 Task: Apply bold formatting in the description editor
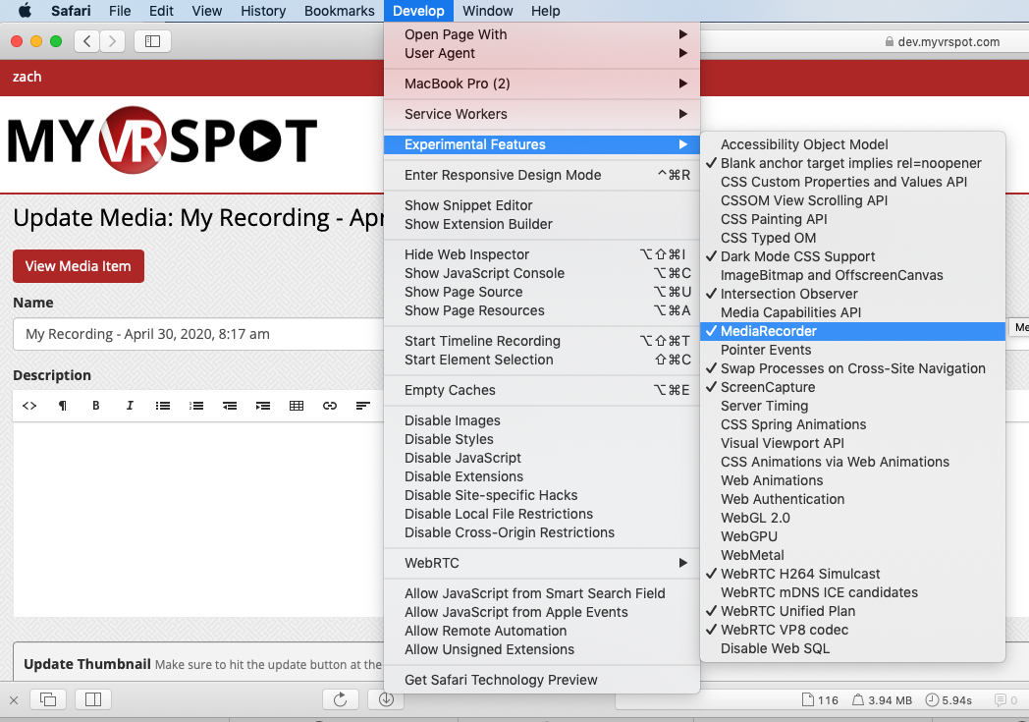point(95,405)
